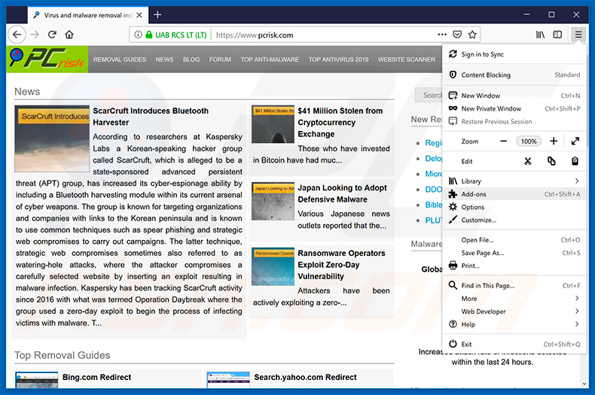This screenshot has width=595, height=395.
Task: Open REMOVAL GUIDES nav tab
Action: click(120, 59)
